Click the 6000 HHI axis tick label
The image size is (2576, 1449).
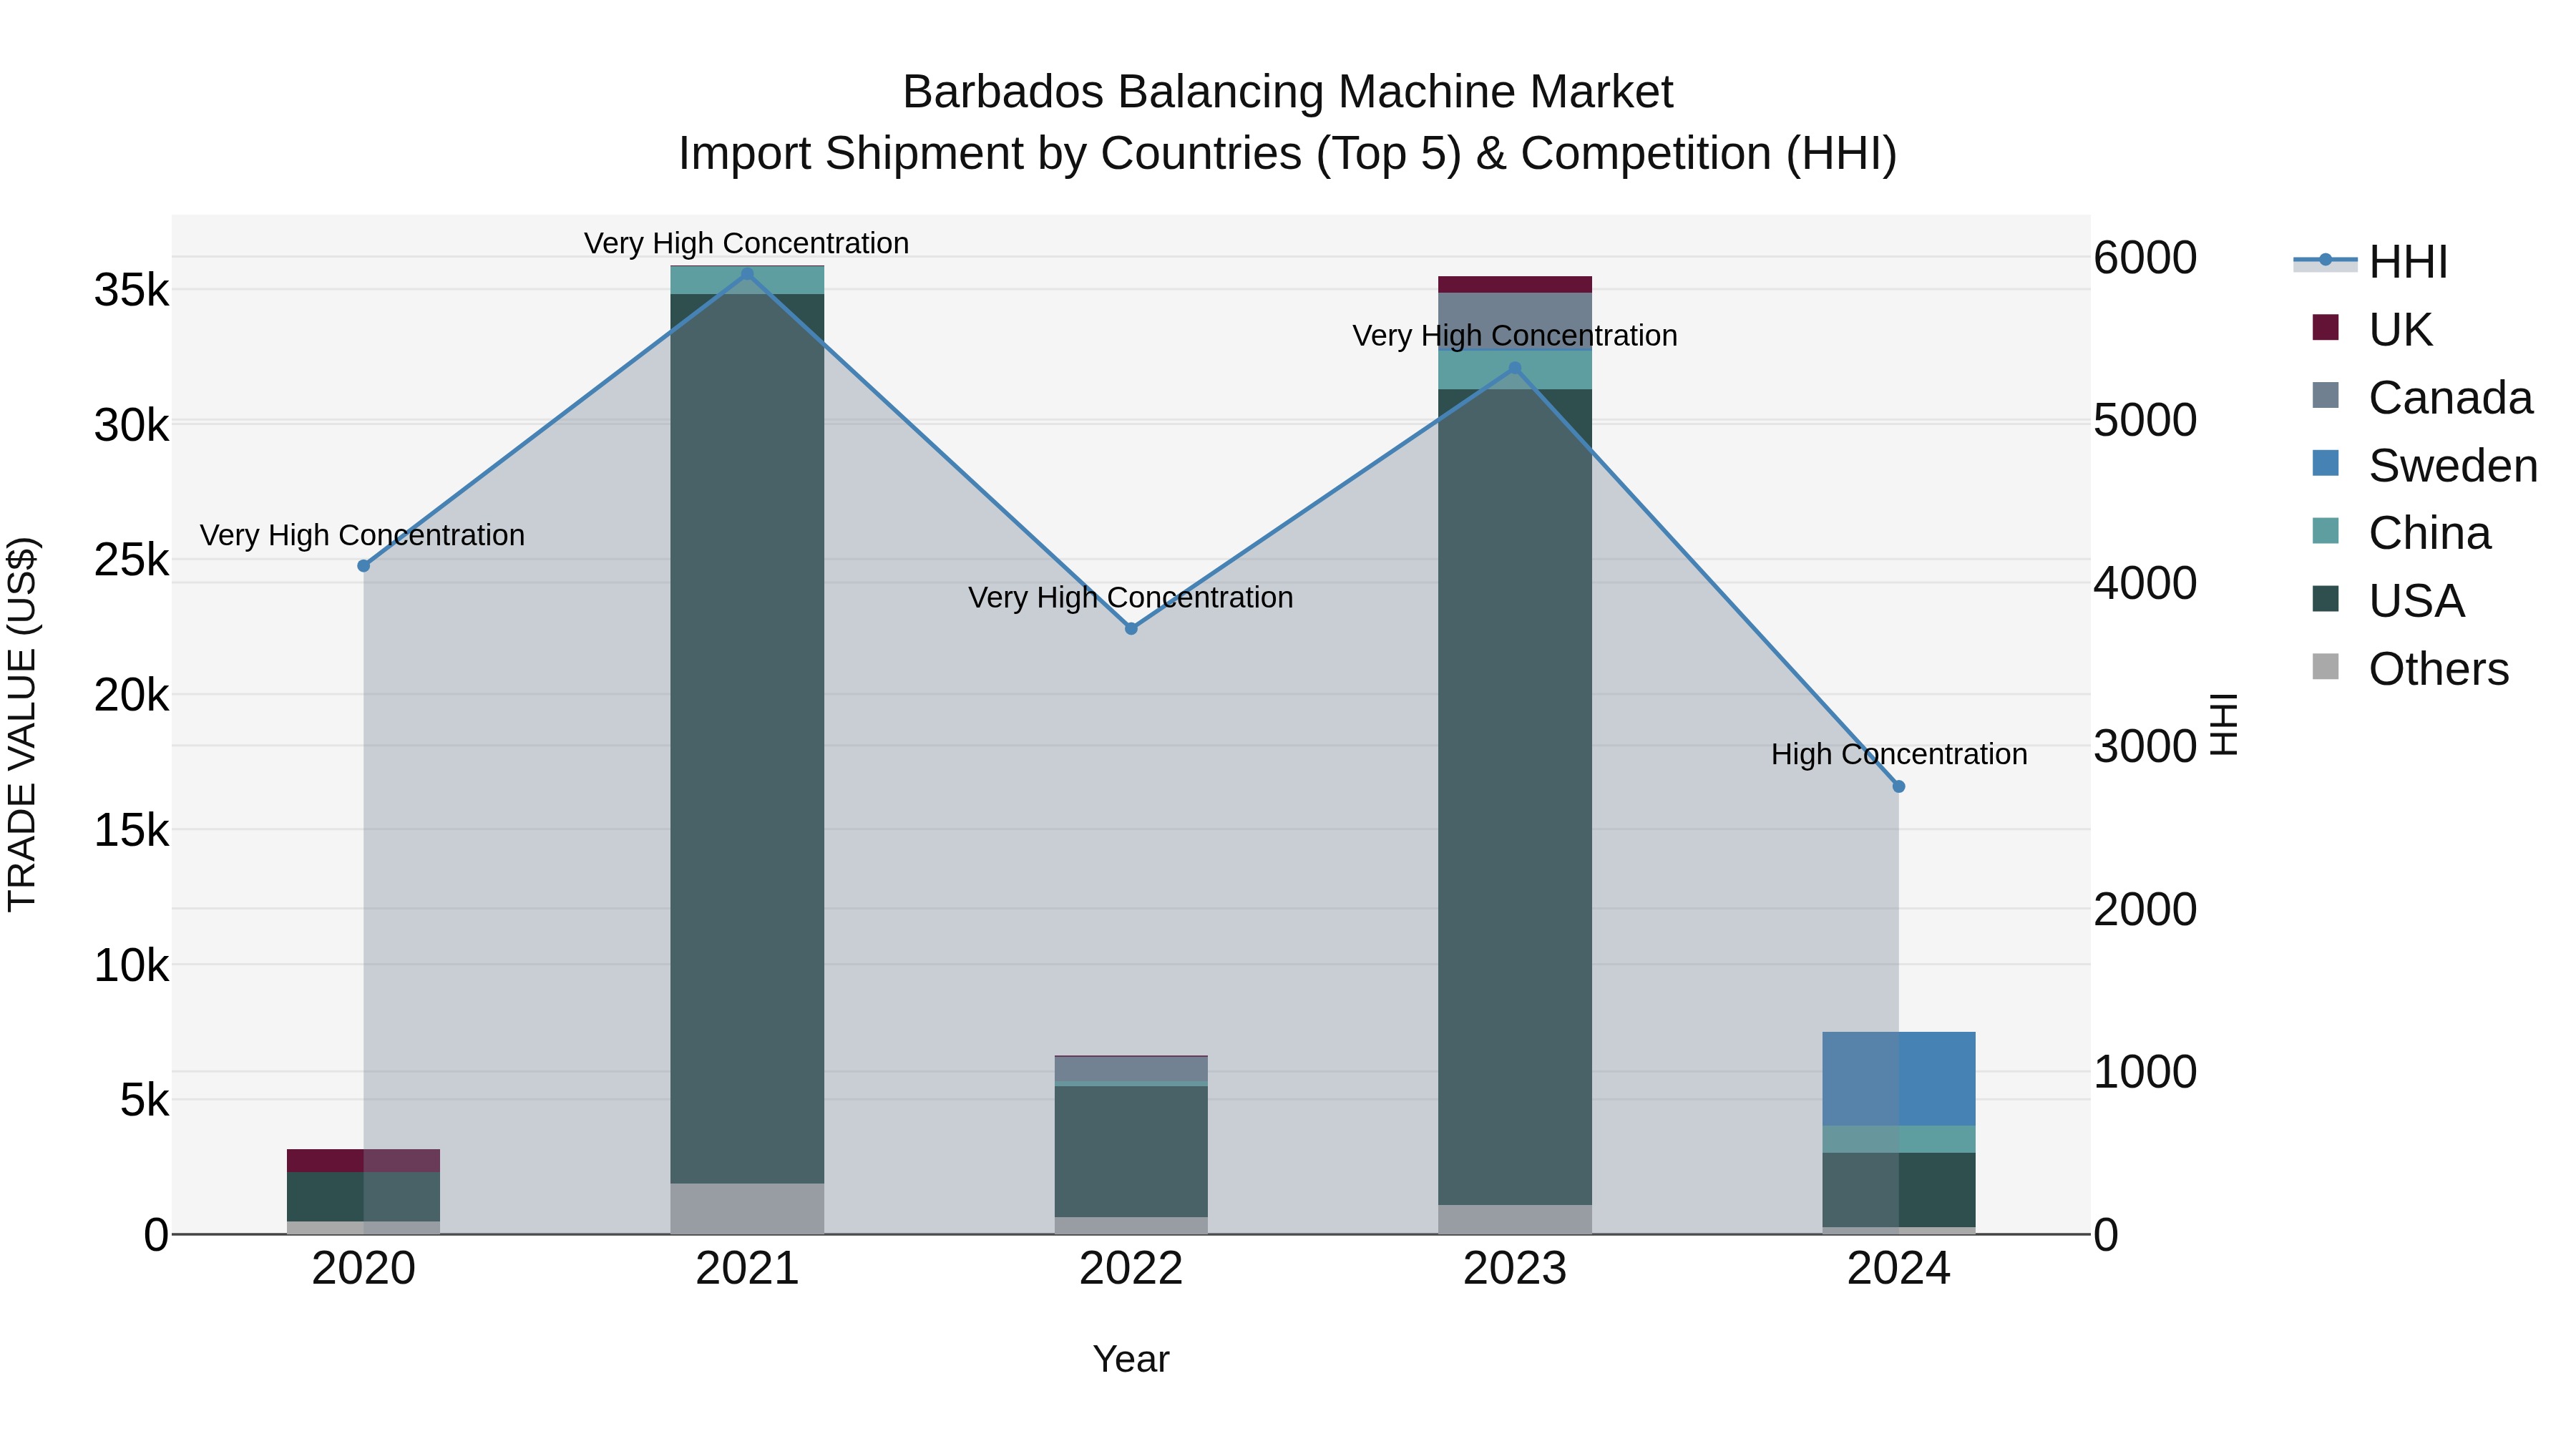tap(2145, 258)
